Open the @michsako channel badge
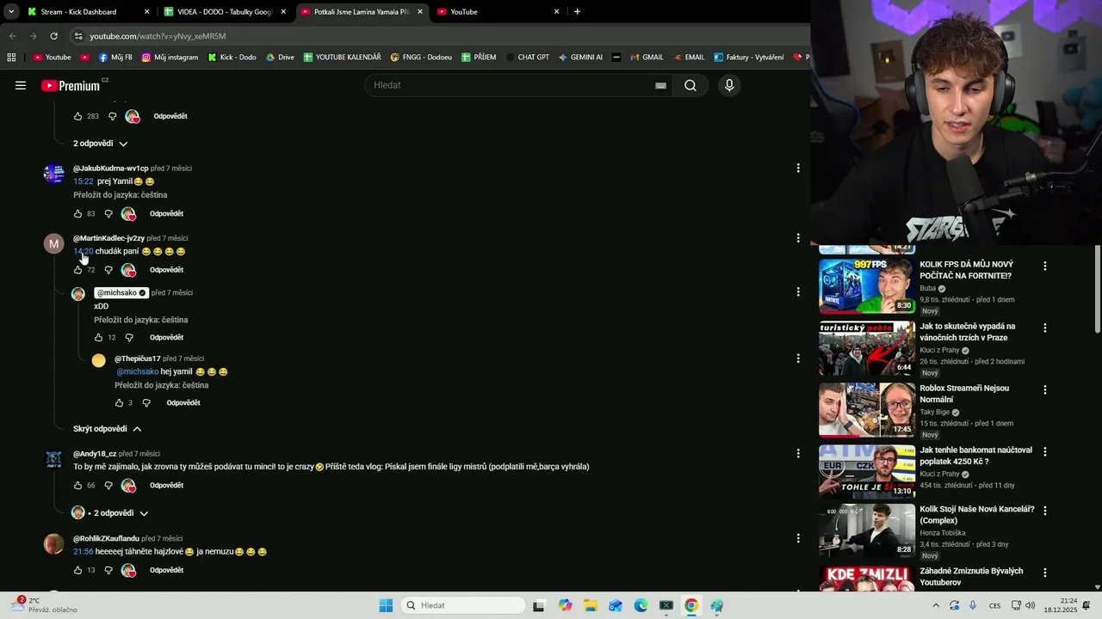 121,292
